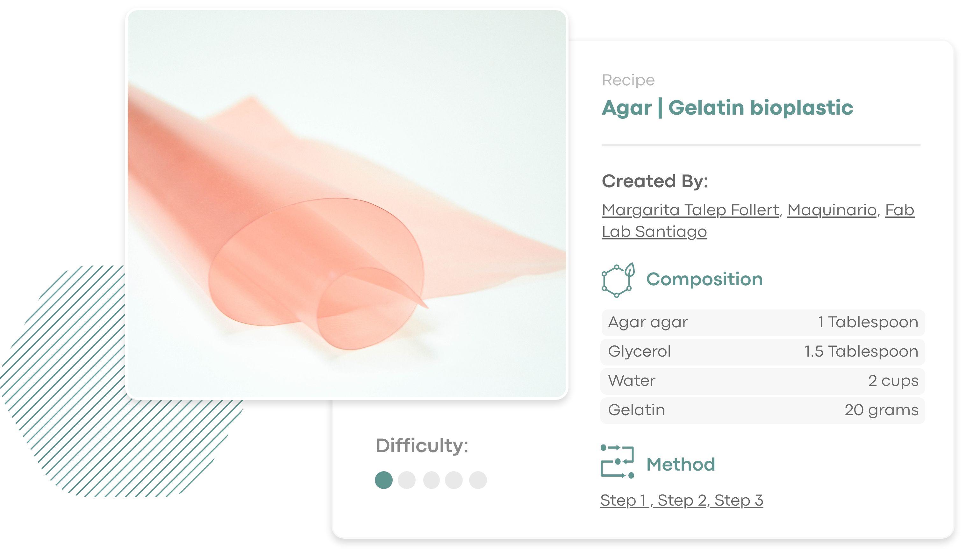The height and width of the screenshot is (554, 966).
Task: Set difficulty to the fifth dot
Action: pos(478,480)
